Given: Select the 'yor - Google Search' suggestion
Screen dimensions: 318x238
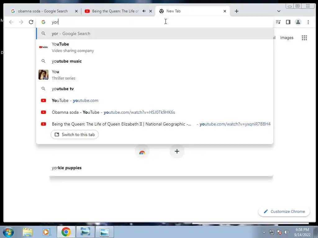Looking at the screenshot, I should click(155, 33).
